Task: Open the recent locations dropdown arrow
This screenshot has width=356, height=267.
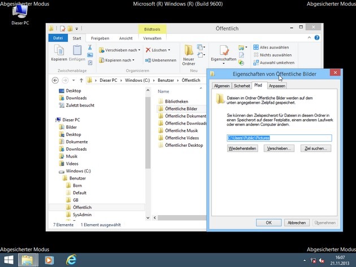Action: (73, 80)
